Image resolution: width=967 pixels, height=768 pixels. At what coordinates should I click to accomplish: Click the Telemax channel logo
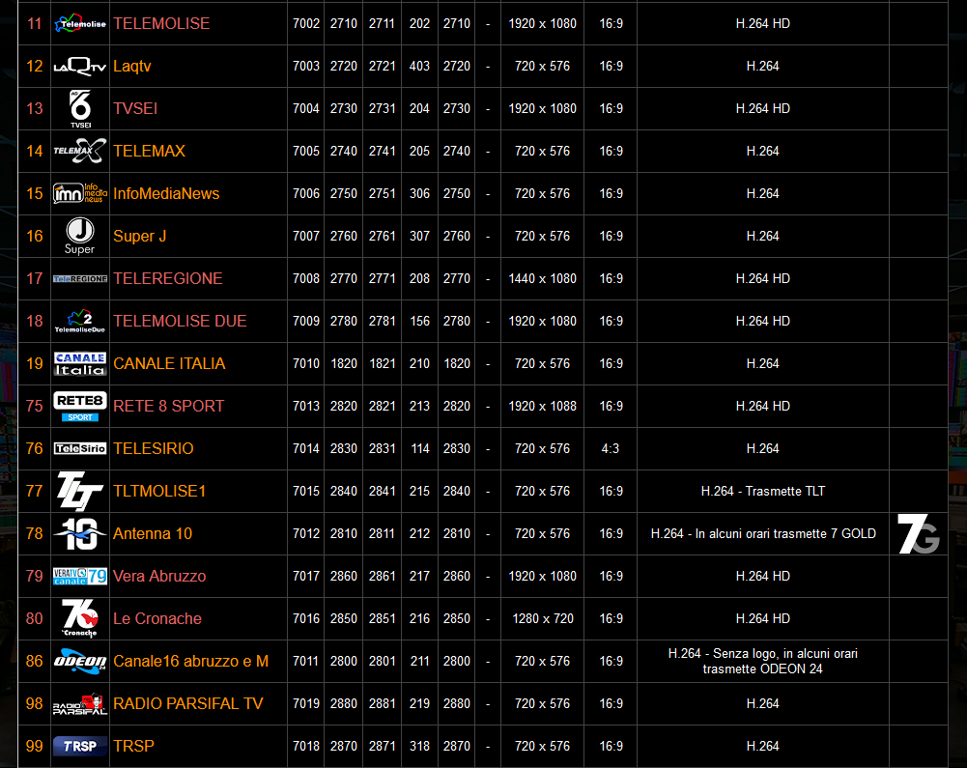click(80, 151)
